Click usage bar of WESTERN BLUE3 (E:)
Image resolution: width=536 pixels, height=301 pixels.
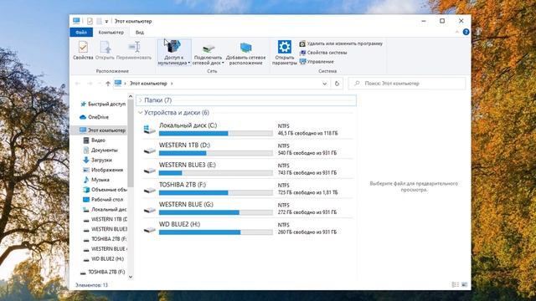tap(216, 173)
